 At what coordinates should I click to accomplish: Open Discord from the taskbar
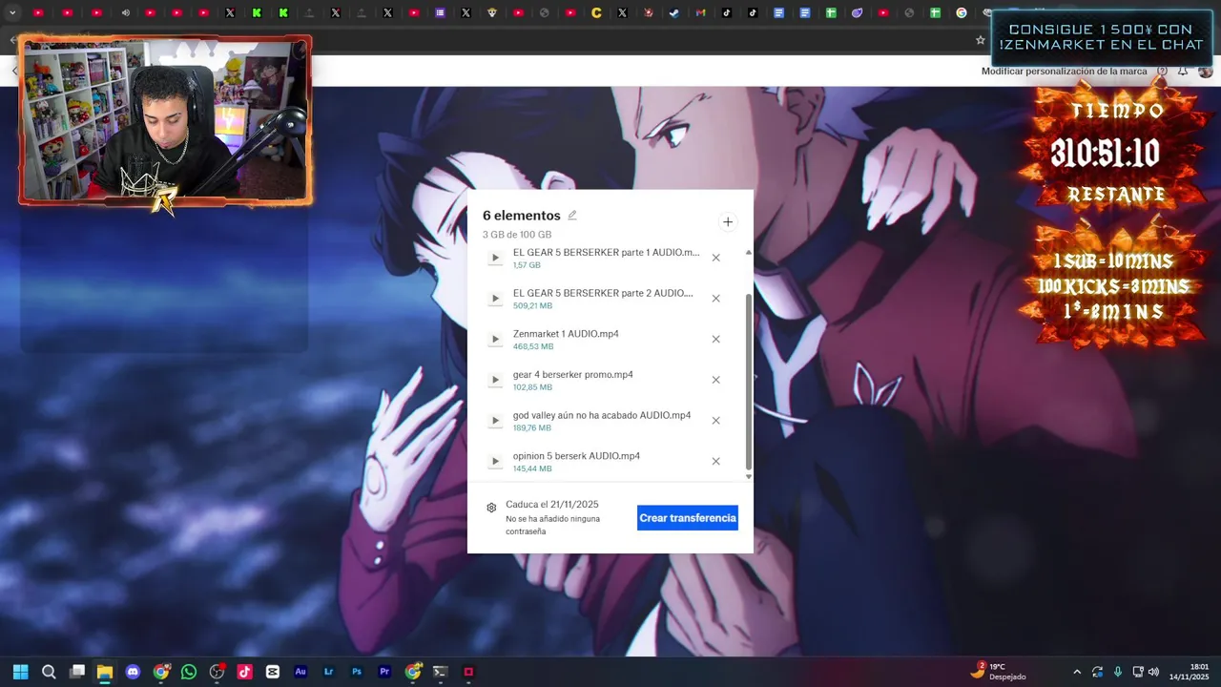pos(133,672)
